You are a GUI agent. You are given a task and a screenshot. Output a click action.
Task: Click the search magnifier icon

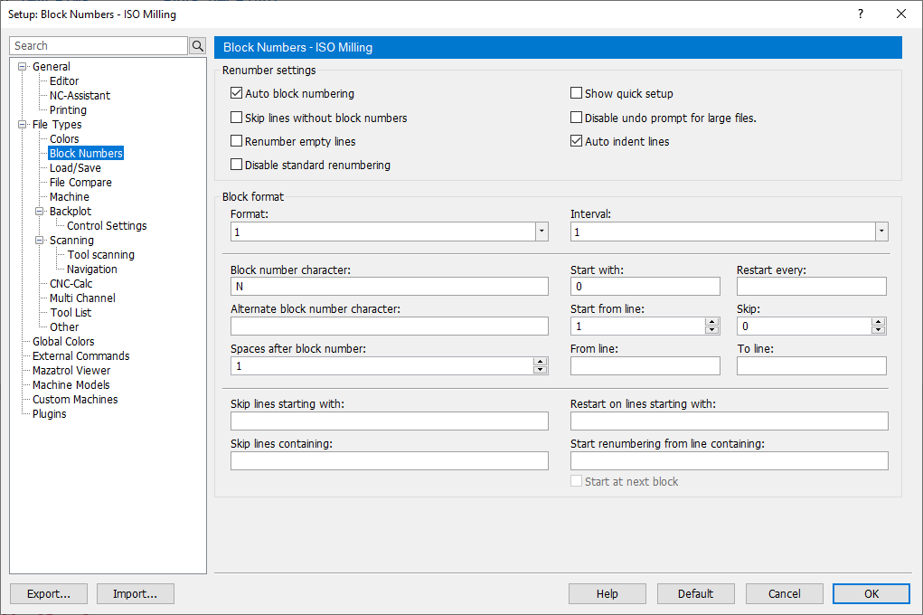pos(198,46)
